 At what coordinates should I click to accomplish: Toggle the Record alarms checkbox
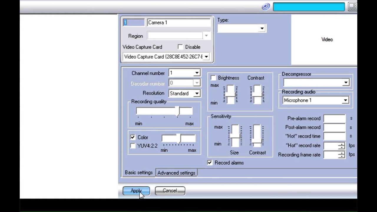210,163
